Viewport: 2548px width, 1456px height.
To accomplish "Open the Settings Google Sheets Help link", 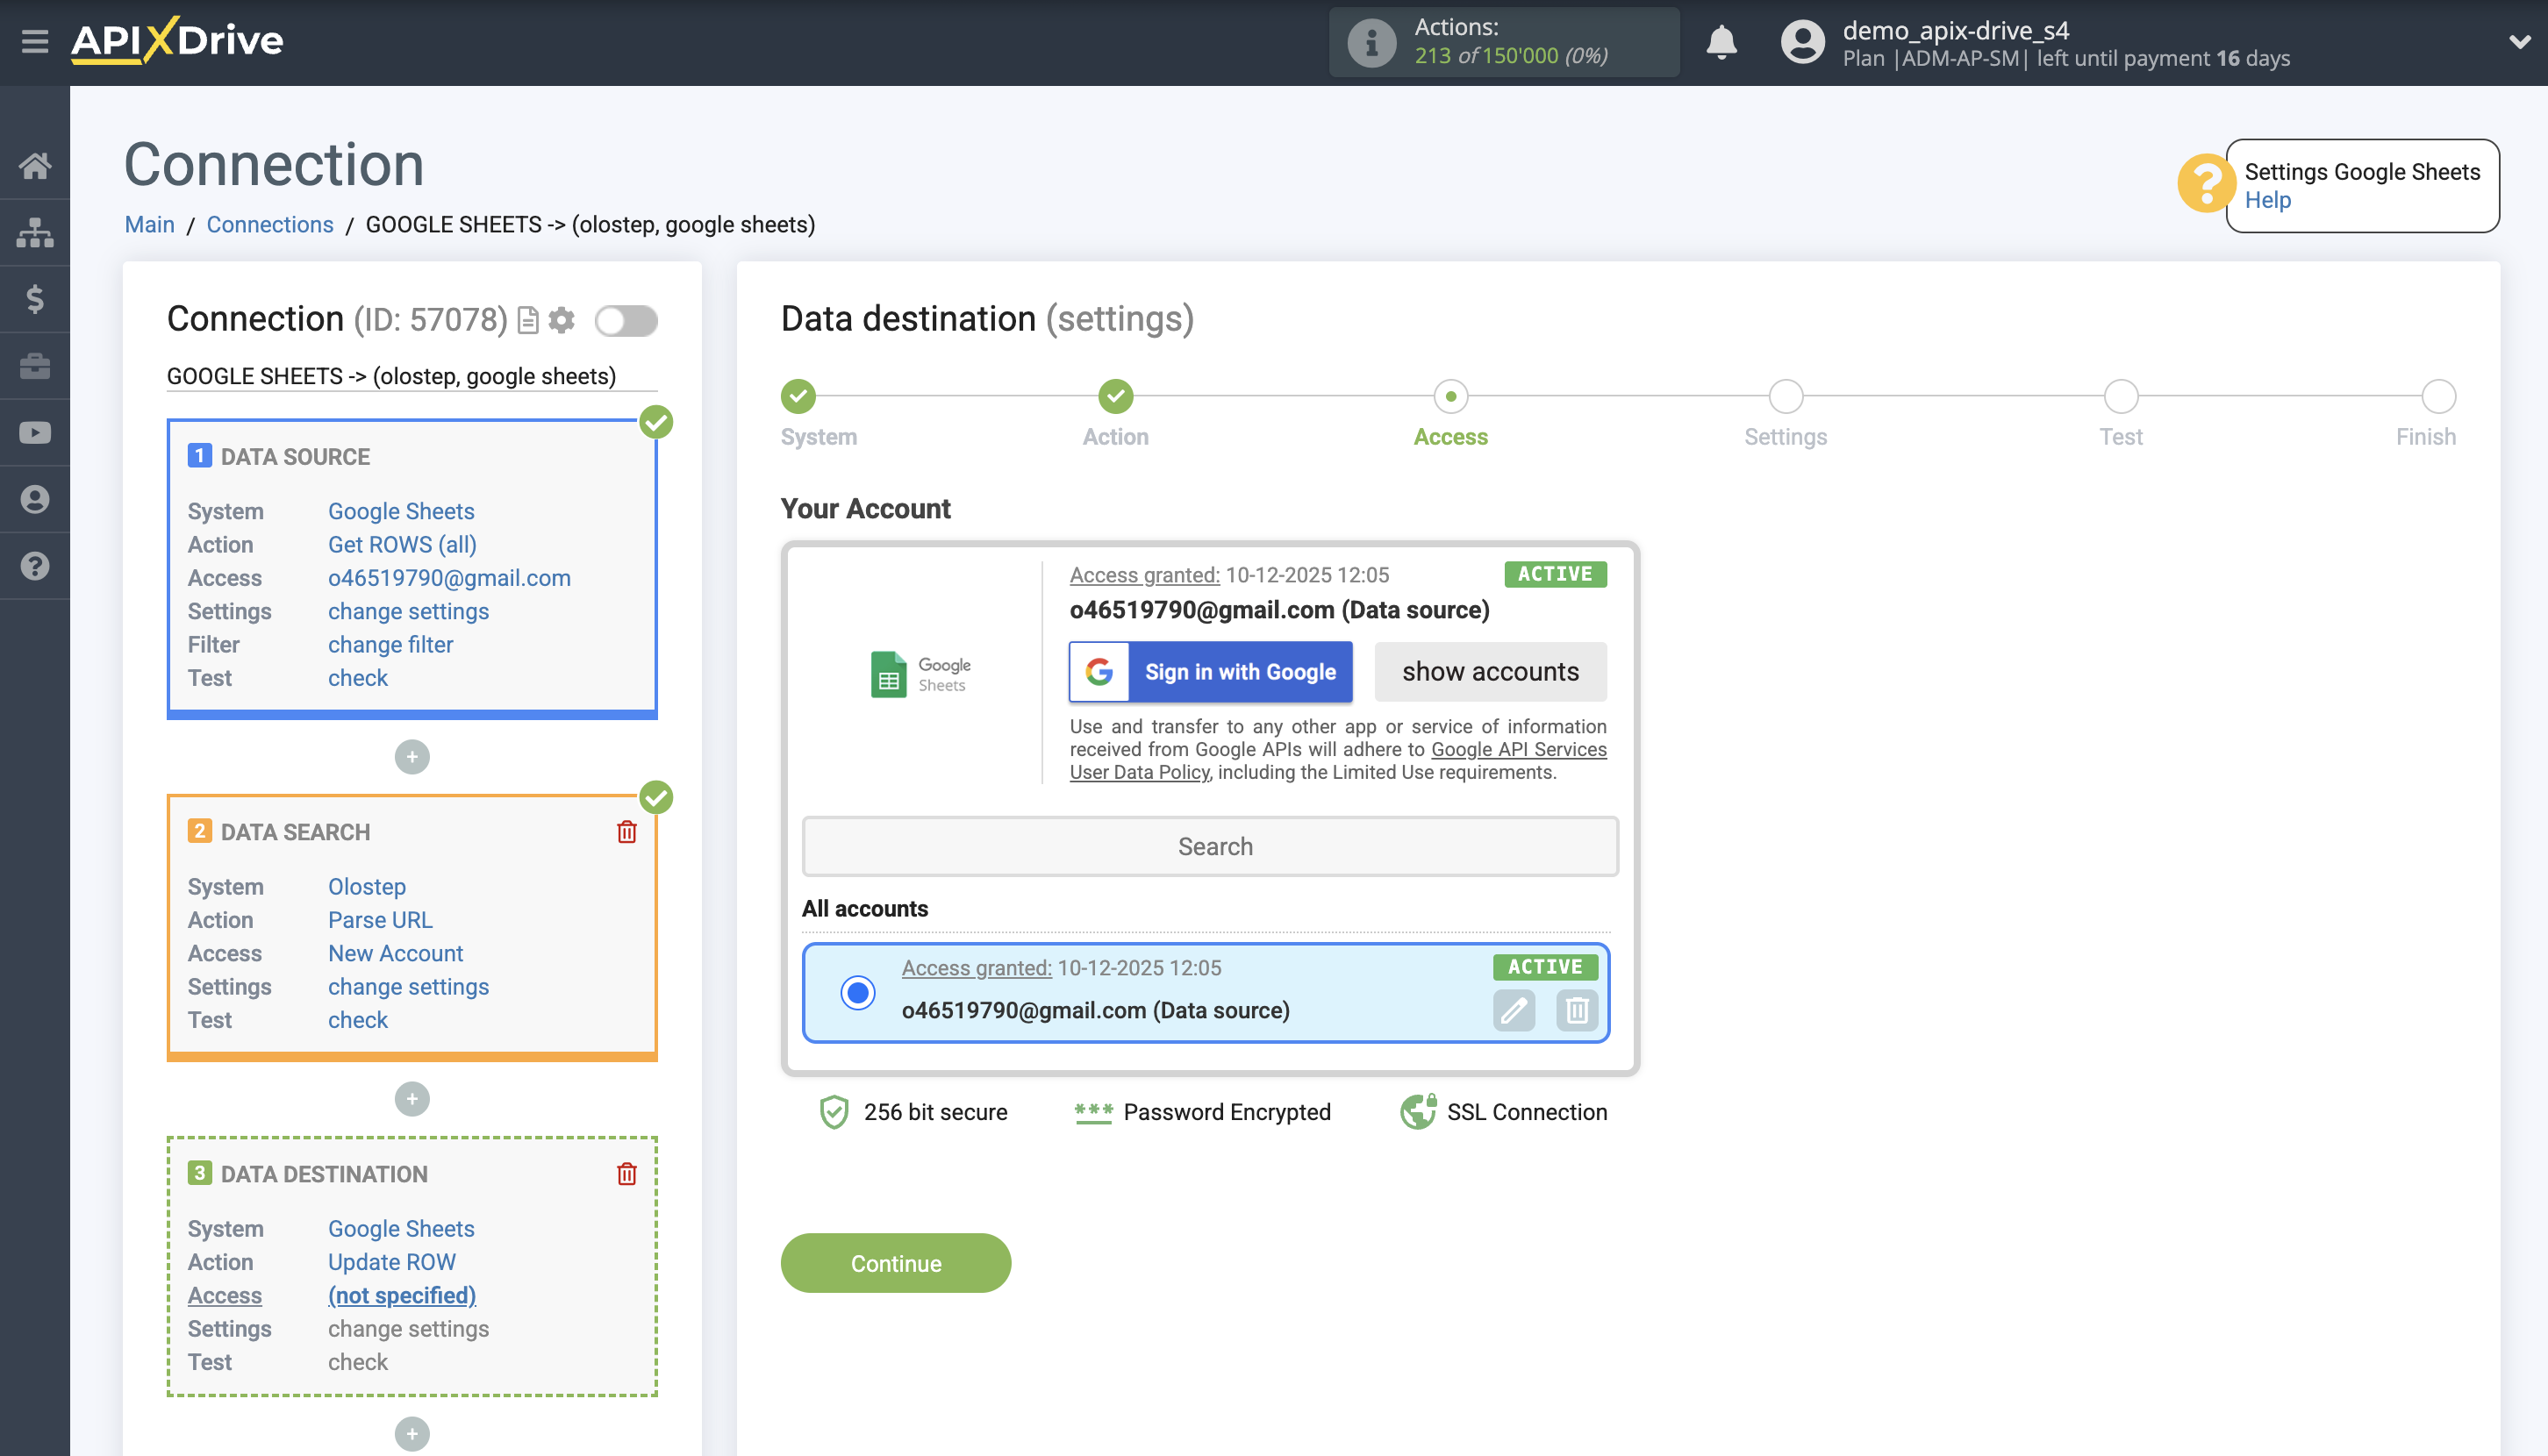I will (x=2268, y=199).
